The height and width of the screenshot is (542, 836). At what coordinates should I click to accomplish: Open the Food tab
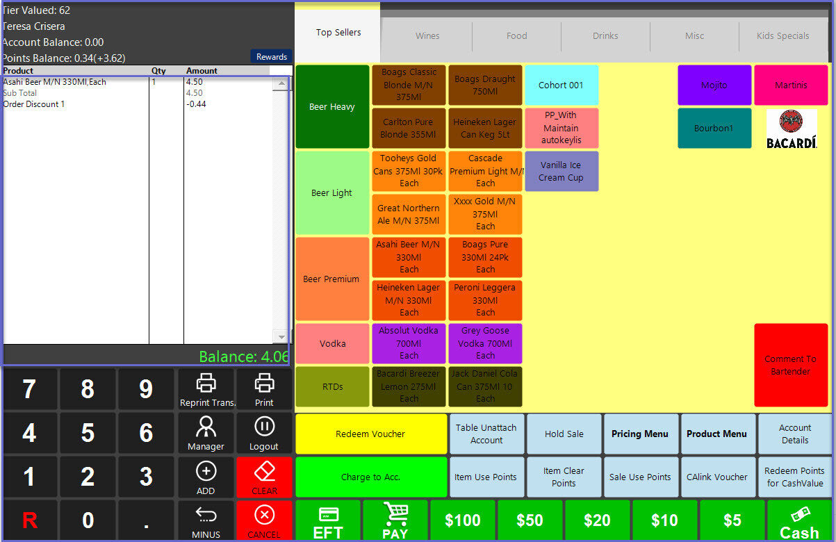coord(516,36)
